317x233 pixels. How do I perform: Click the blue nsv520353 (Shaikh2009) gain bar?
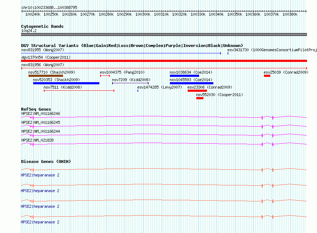66,83
